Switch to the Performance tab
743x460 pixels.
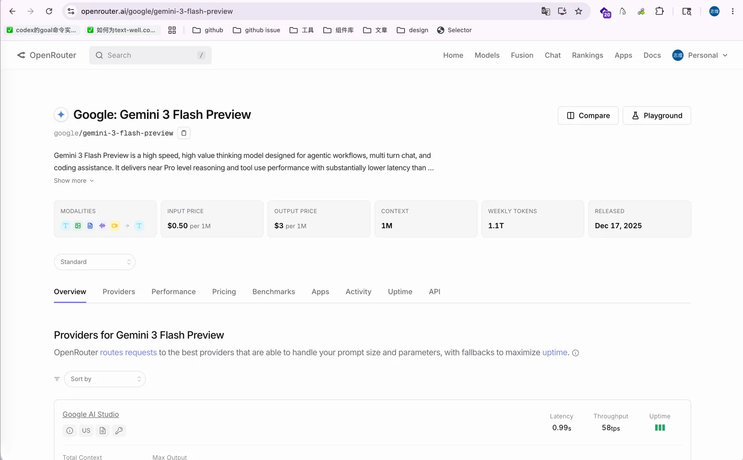tap(174, 292)
